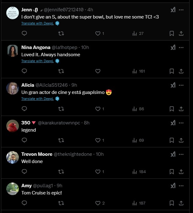Viewport: 193px width, 213px height.
Task: Repost Nina Angona's tweet
Action: [x=61, y=71]
